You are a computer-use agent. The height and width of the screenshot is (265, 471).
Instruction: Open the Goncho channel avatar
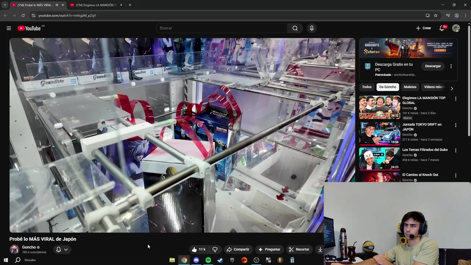pyautogui.click(x=14, y=250)
